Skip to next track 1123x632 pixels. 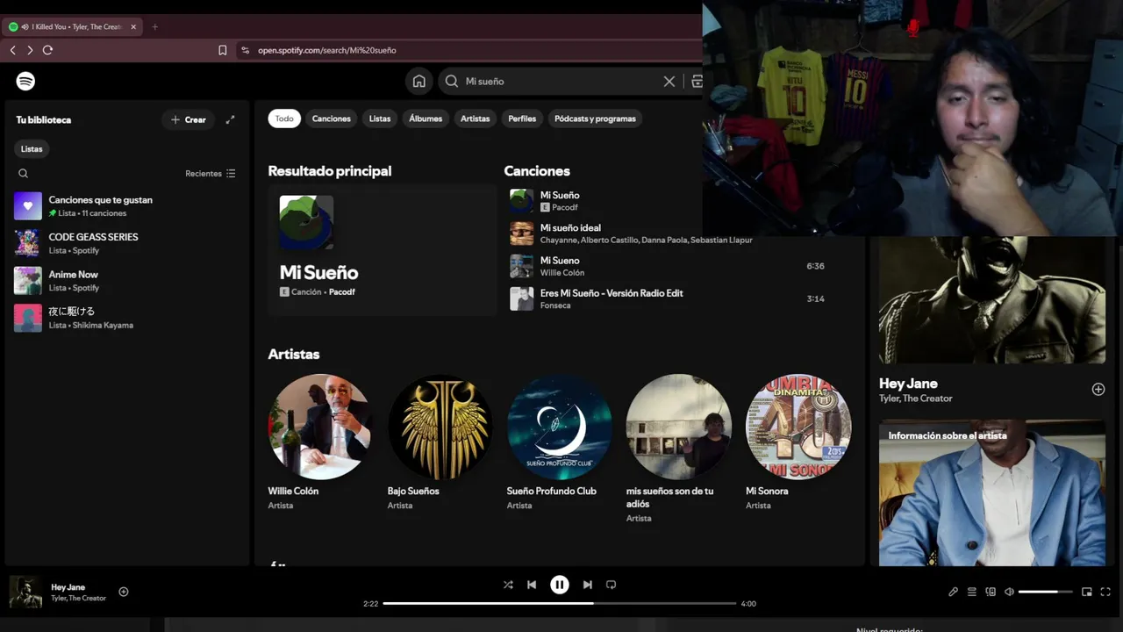click(x=588, y=585)
